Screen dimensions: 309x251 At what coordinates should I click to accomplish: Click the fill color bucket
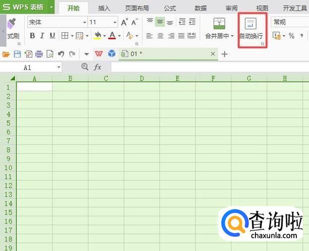[x=97, y=36]
